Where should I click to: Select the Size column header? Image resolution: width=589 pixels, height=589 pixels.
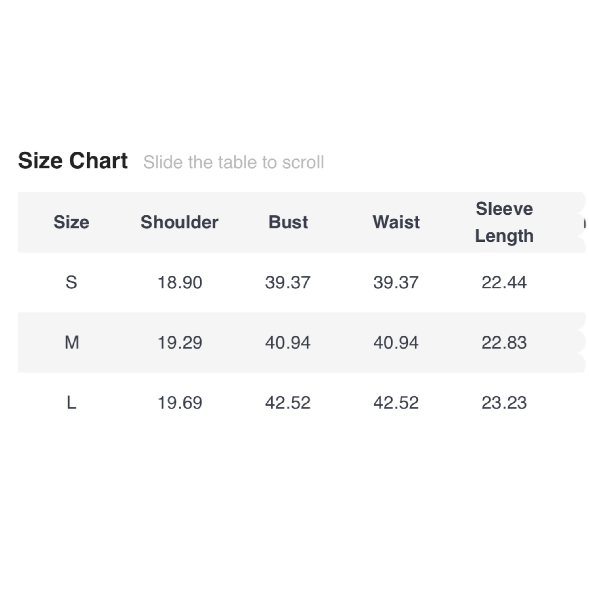pos(71,222)
